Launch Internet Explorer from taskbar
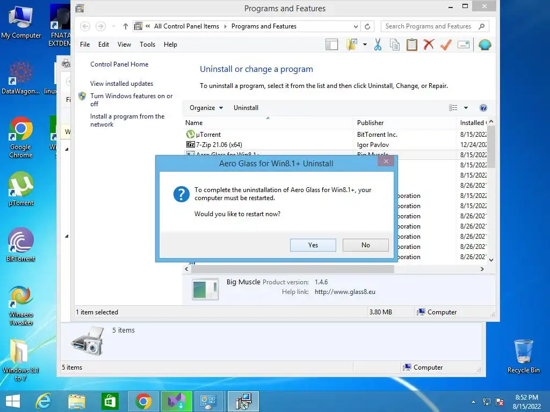Screen dimensions: 550x412 click(44, 401)
